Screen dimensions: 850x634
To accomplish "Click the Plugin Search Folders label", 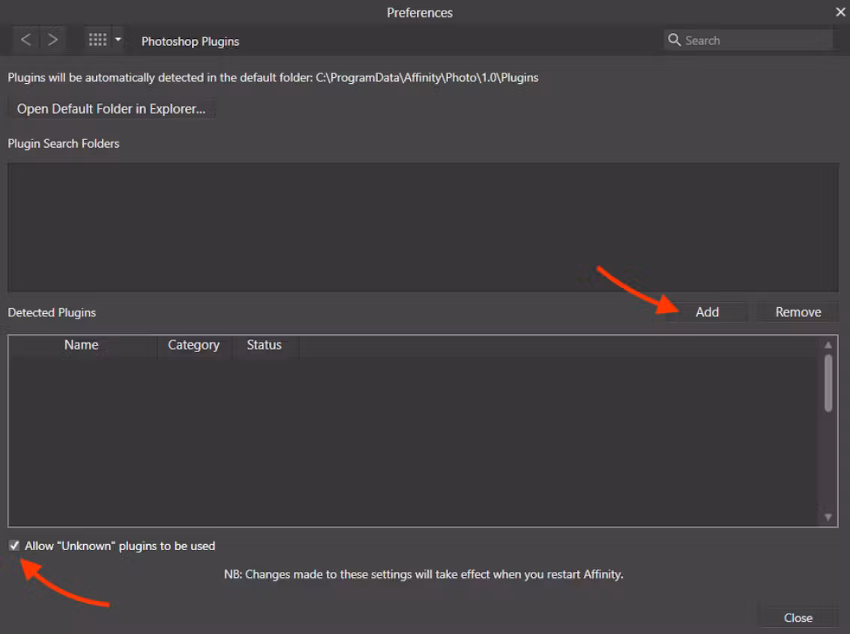I will [64, 144].
